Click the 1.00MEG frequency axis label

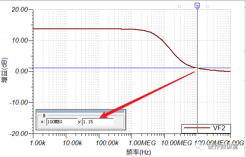142,143
